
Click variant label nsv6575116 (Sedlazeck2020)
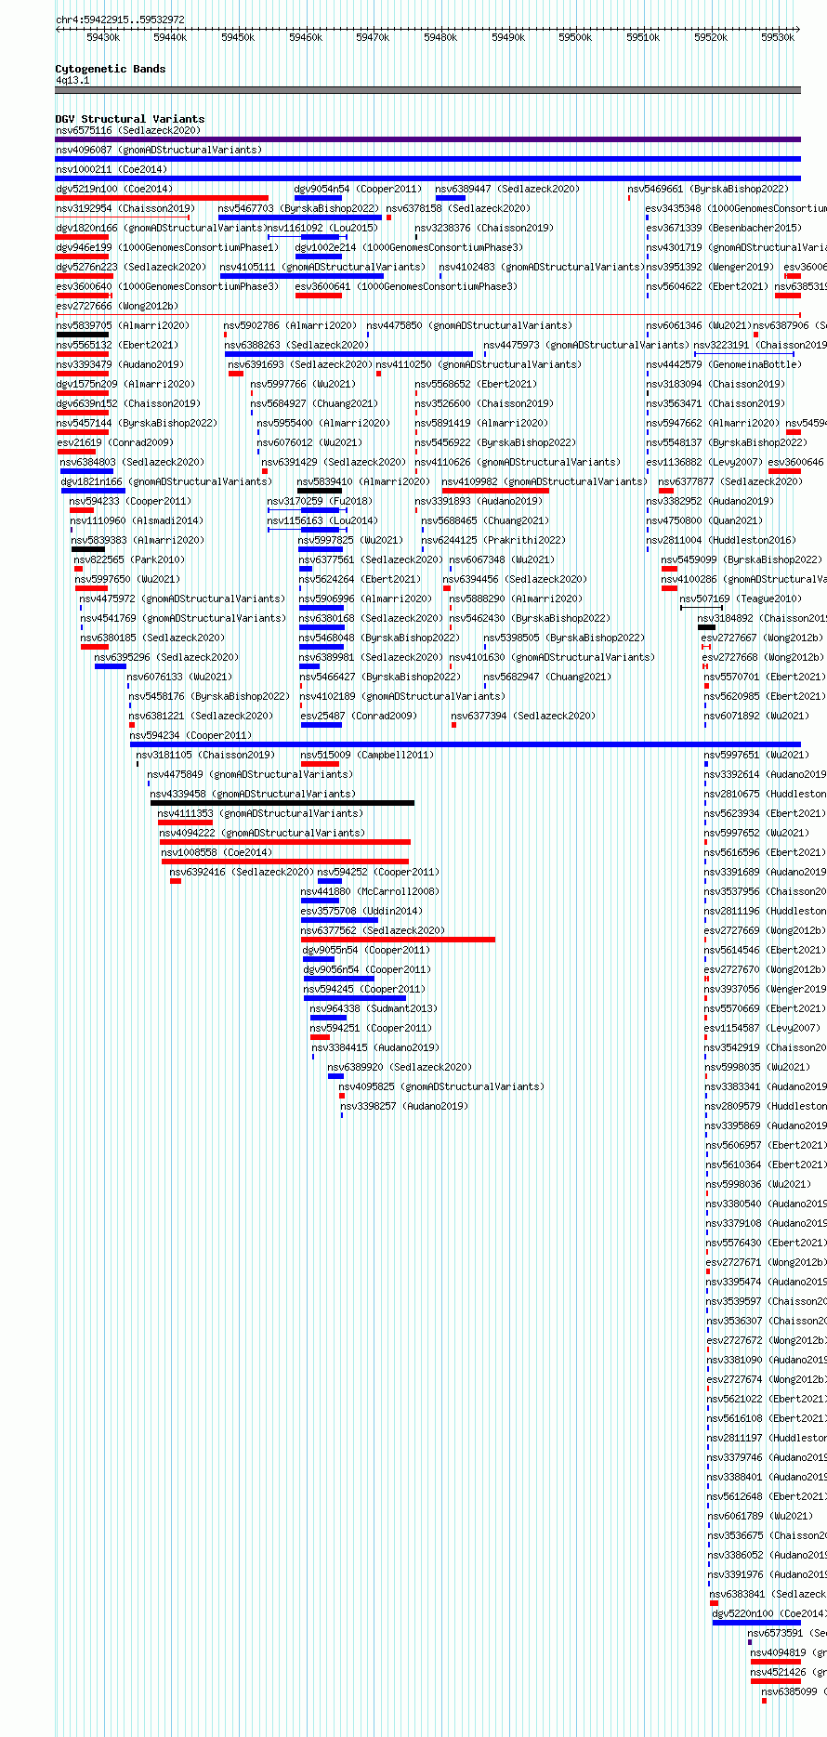[x=127, y=130]
